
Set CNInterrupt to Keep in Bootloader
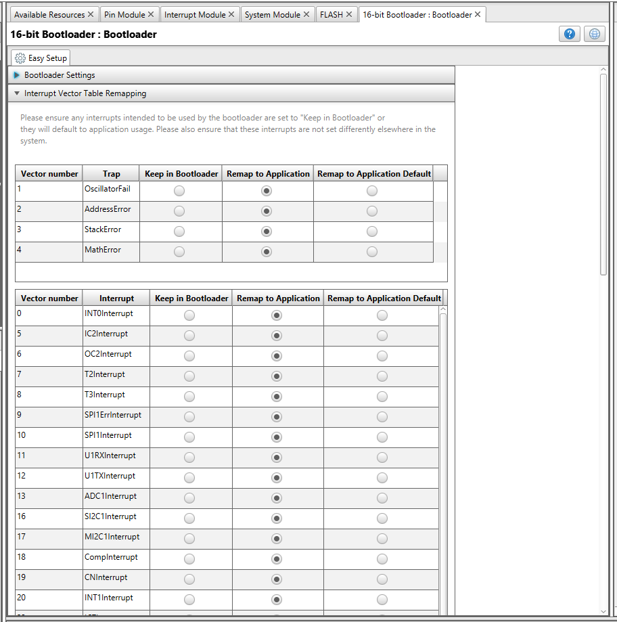click(x=189, y=579)
